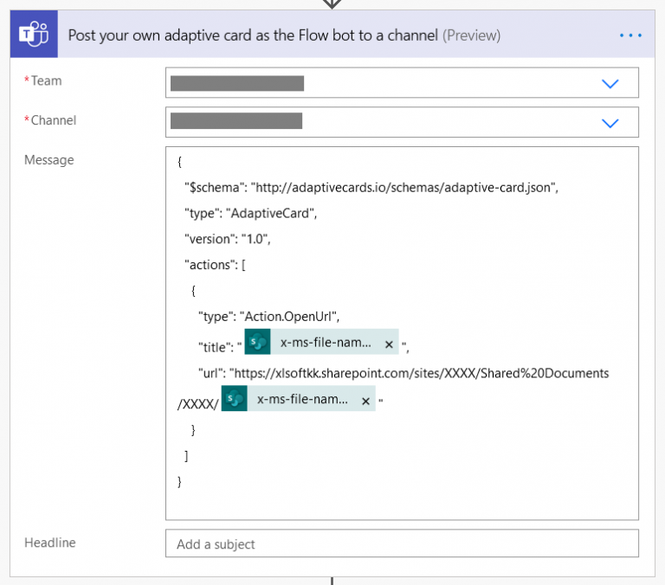This screenshot has width=665, height=585.
Task: Click the x-ms-file-name token label in title line
Action: 326,344
